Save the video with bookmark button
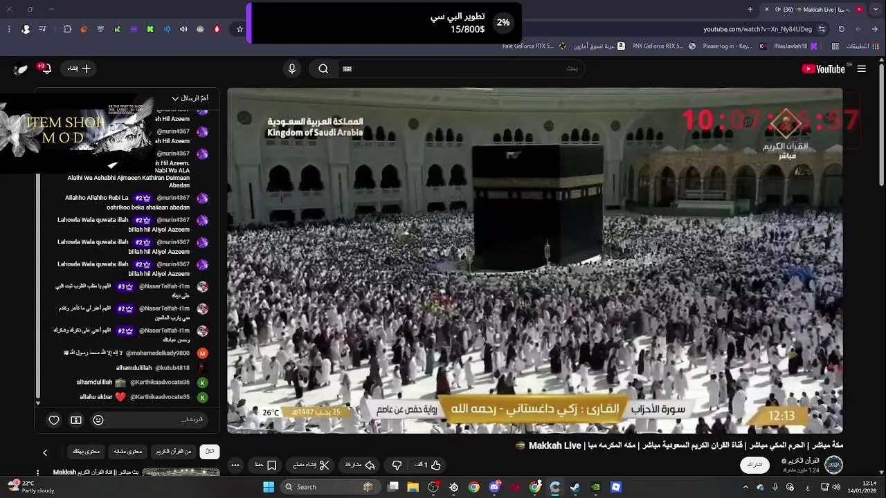Screen dimensions: 886x498 266,465
